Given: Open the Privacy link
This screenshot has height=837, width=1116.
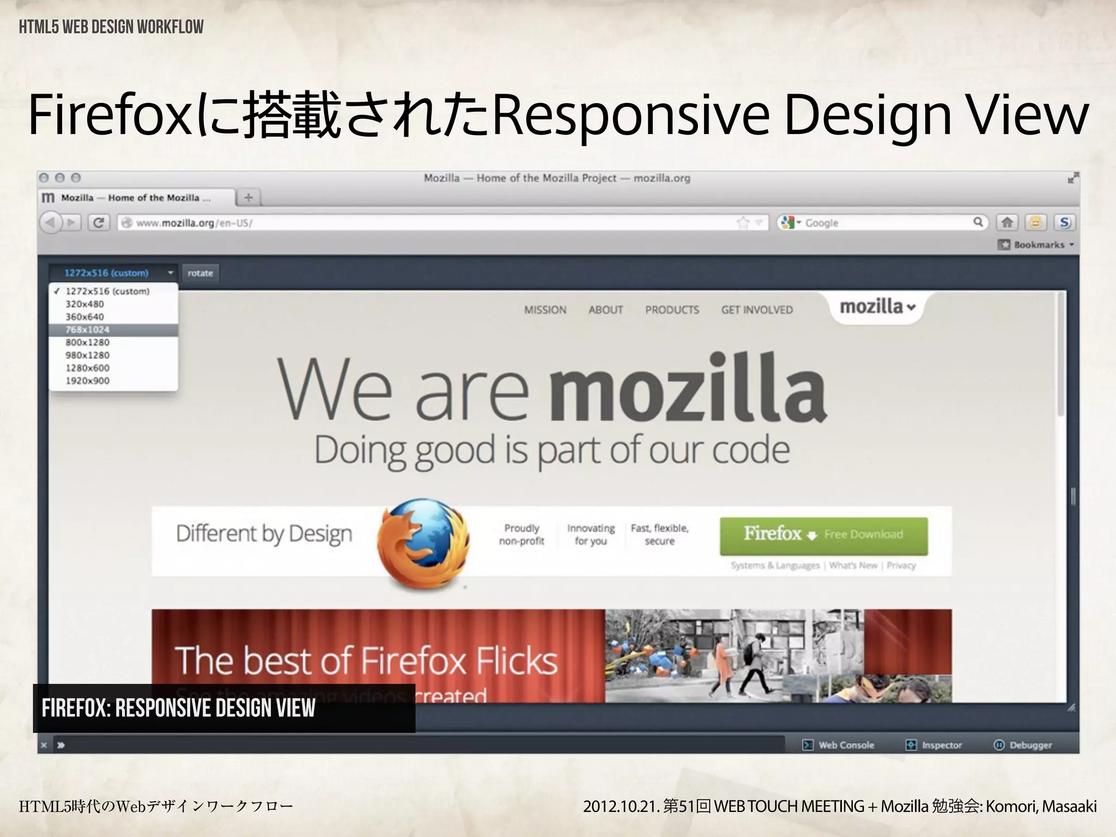Looking at the screenshot, I should tap(901, 566).
